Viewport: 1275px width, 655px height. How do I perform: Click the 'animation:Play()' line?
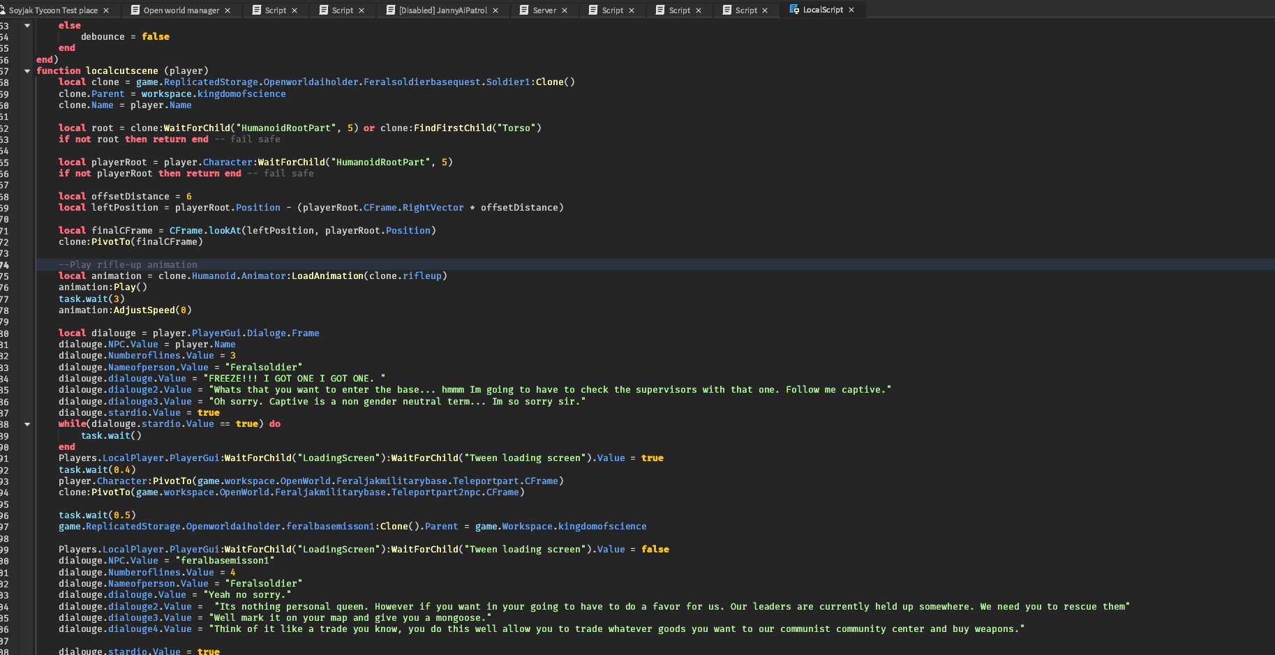[103, 287]
